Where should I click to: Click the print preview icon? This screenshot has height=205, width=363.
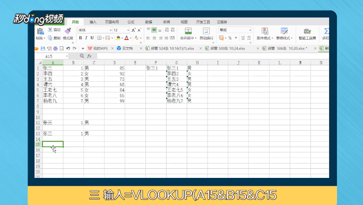(62, 48)
